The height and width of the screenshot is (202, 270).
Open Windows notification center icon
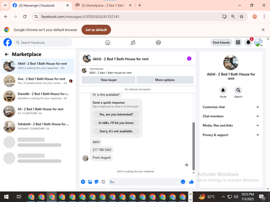262,197
